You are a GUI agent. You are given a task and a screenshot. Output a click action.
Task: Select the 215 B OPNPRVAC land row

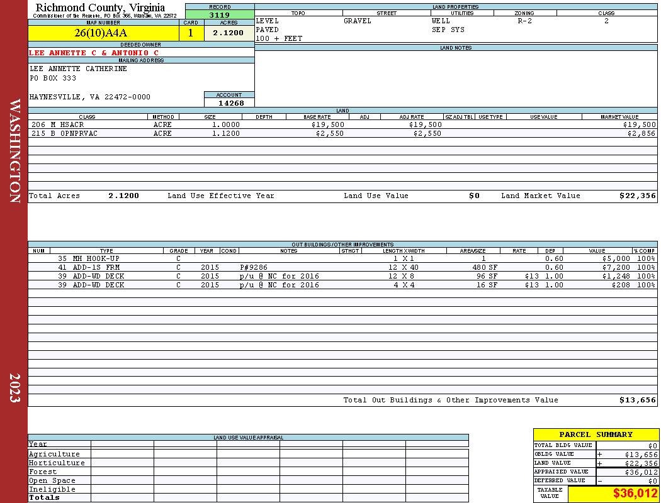point(342,133)
